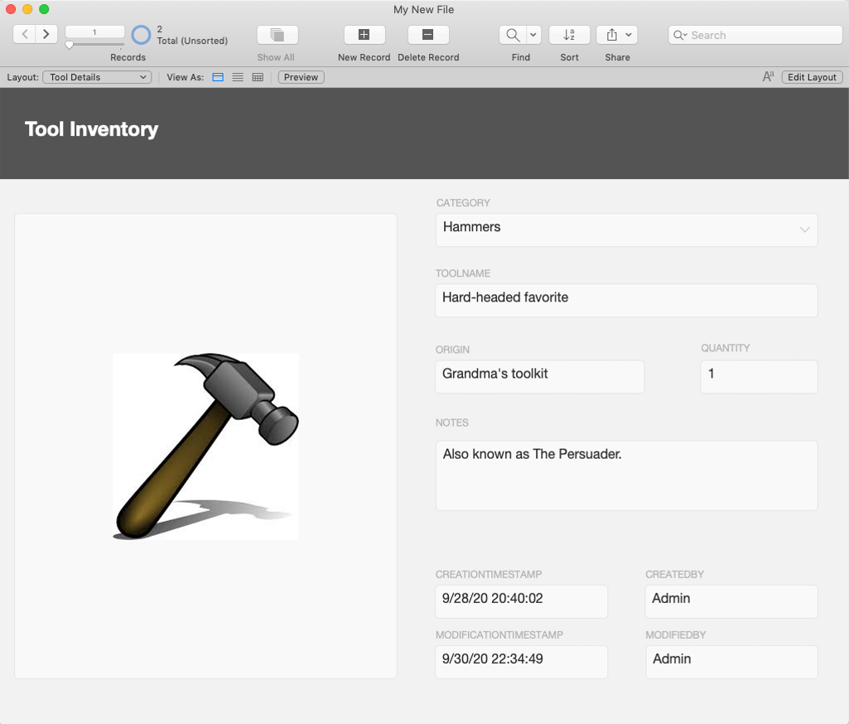This screenshot has height=724, width=849.
Task: Add a record with New Record icon
Action: point(364,35)
